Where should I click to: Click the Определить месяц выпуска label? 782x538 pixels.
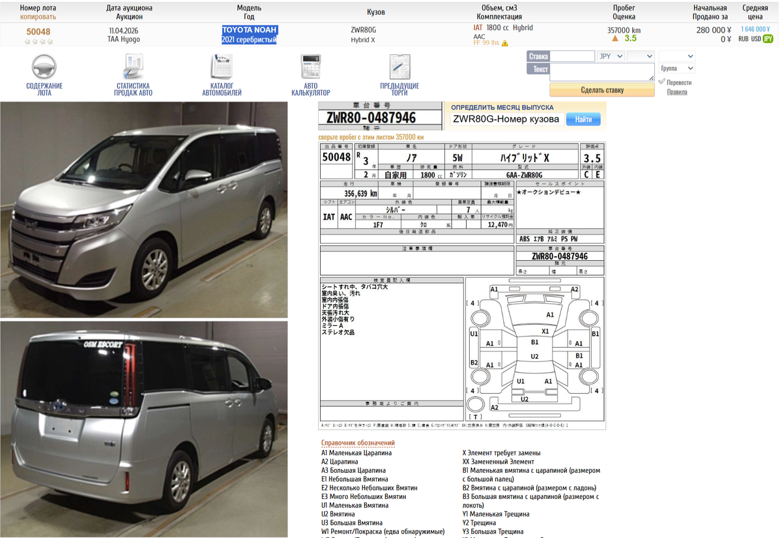coord(502,107)
